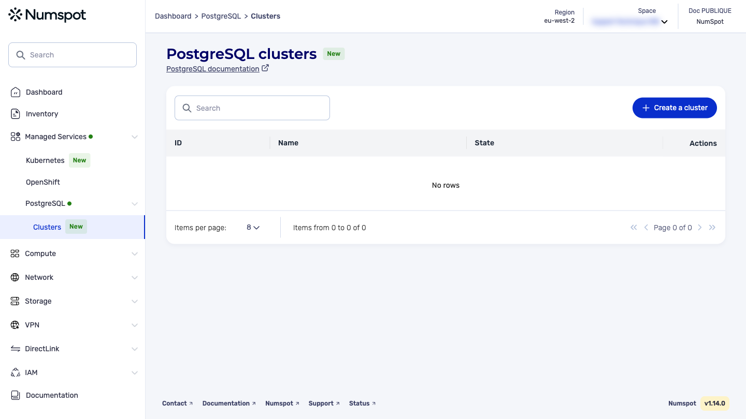Select the IAM sidebar icon
The image size is (746, 419).
tap(15, 372)
